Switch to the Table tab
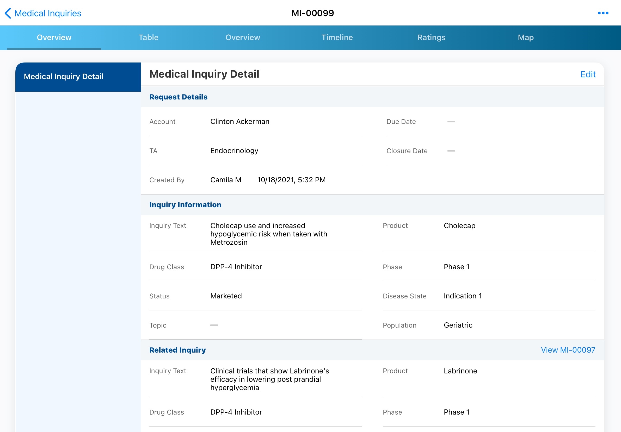The width and height of the screenshot is (621, 432). click(149, 37)
